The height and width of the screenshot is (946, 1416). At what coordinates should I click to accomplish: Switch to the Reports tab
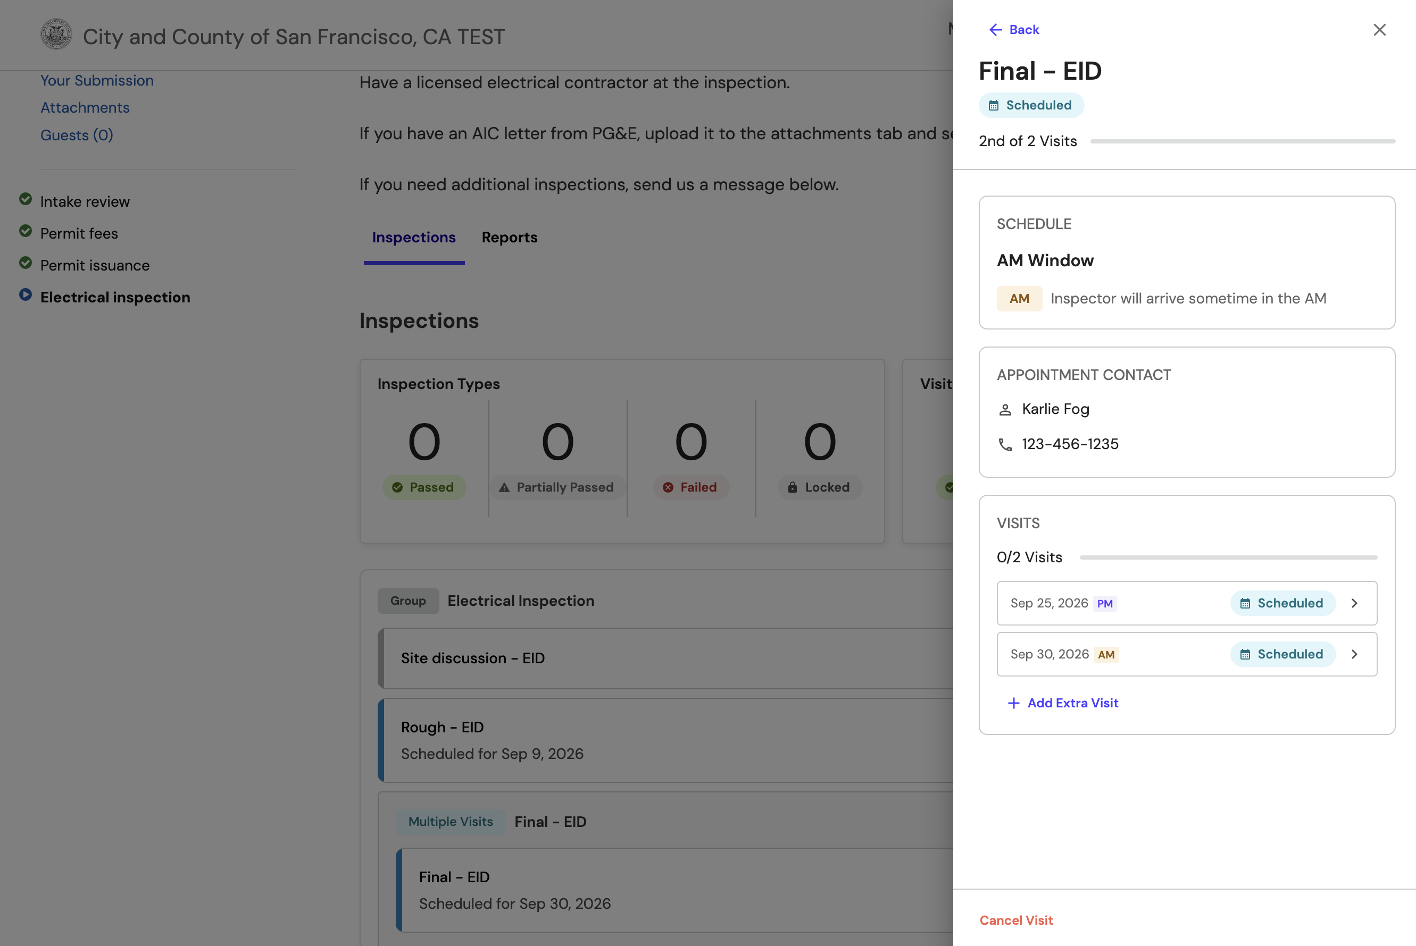tap(509, 238)
